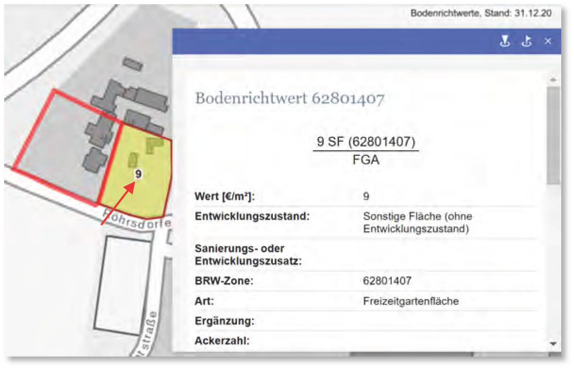
Task: Click the 'Ackerzahl:' label
Action: pos(222,341)
